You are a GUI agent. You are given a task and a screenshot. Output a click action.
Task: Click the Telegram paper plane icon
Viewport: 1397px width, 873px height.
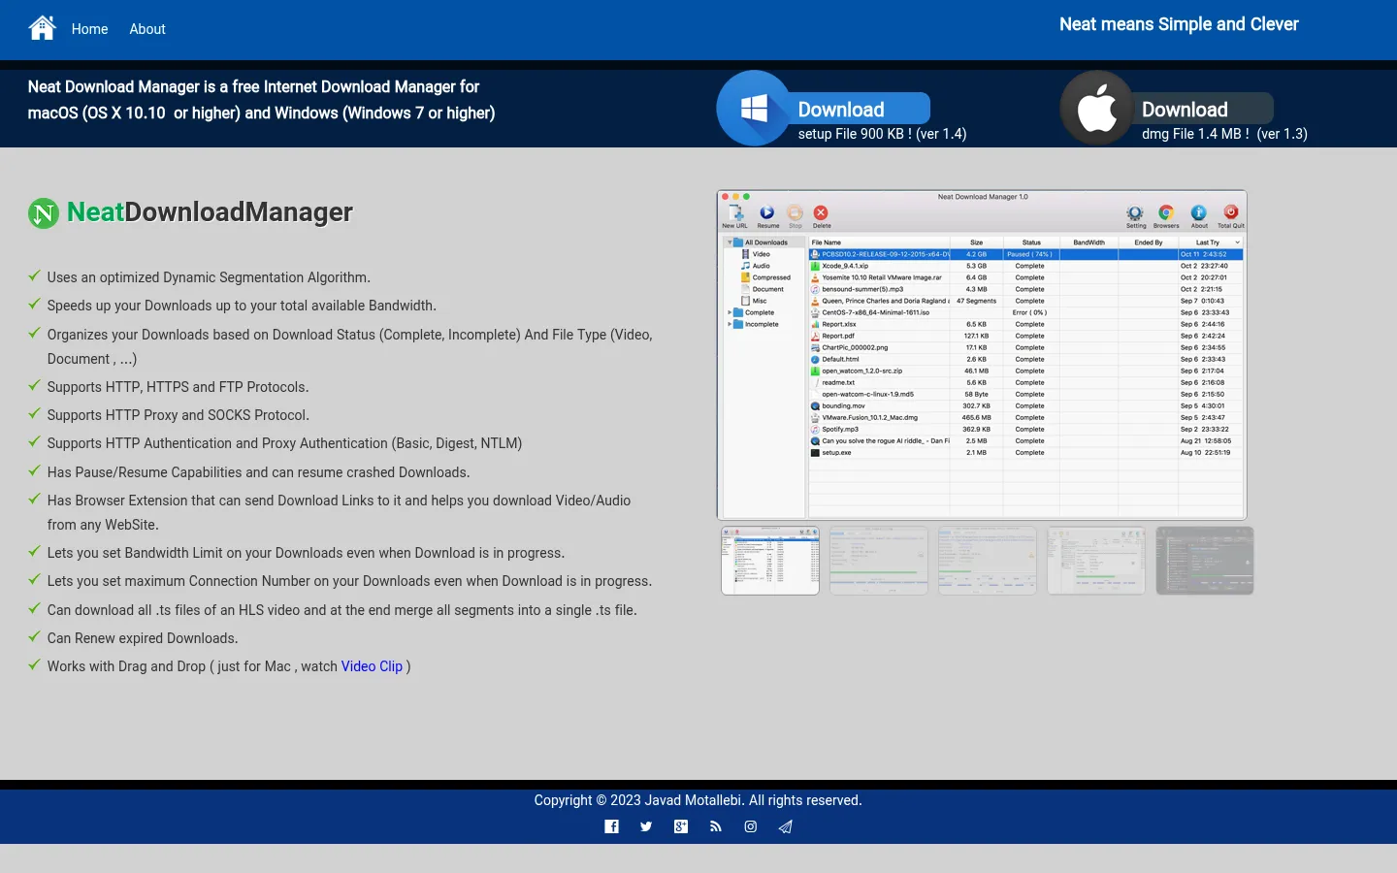click(786, 826)
